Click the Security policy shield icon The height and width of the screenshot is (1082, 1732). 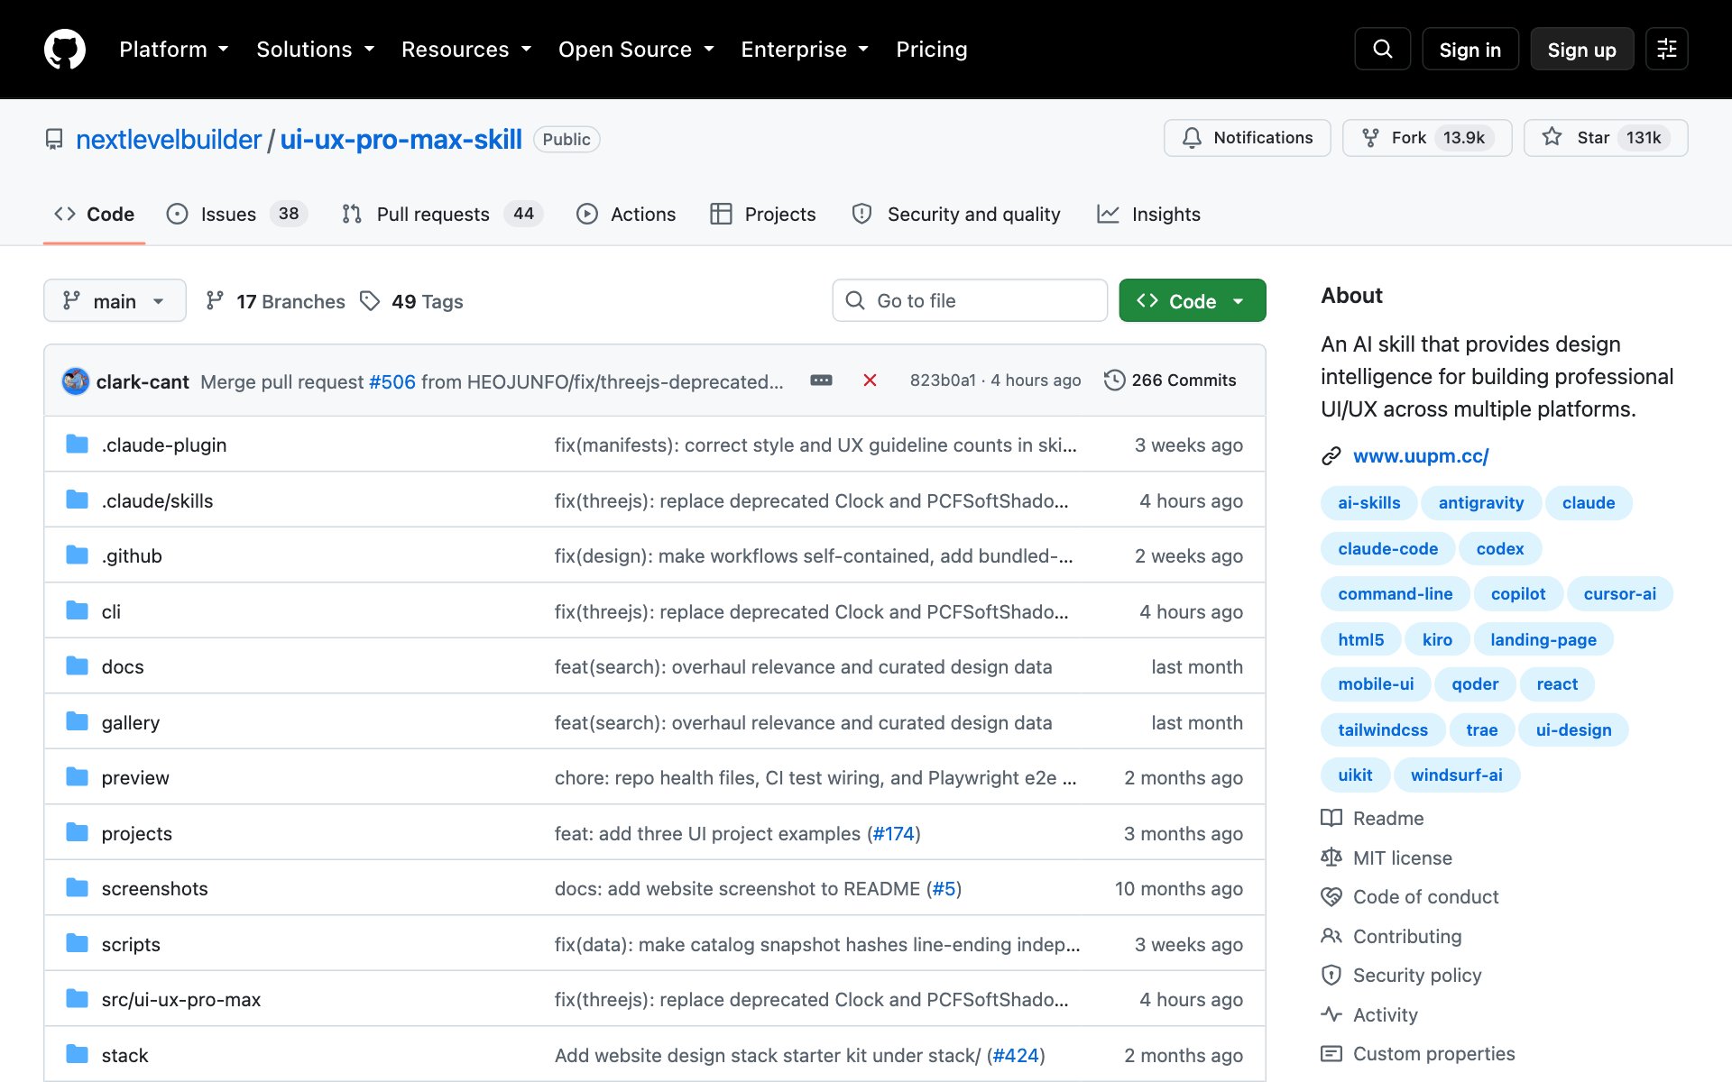coord(1331,975)
